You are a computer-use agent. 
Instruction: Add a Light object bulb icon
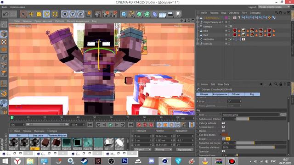point(178,14)
